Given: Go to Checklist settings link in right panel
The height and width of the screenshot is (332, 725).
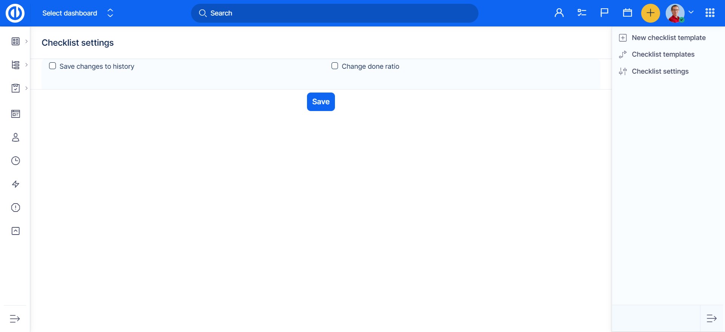Looking at the screenshot, I should point(660,71).
